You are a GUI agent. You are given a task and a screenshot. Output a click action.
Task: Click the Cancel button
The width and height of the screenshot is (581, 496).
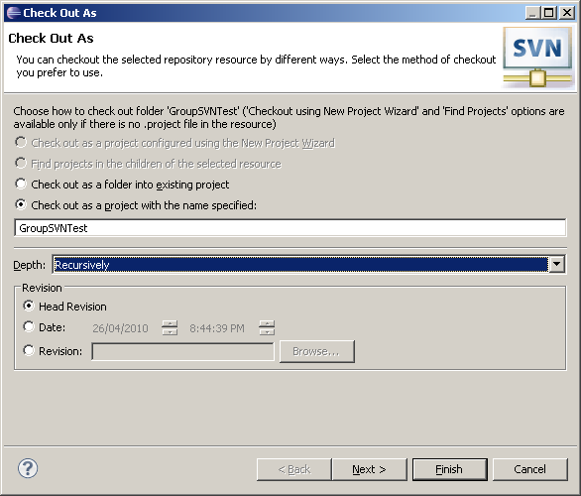(x=530, y=469)
